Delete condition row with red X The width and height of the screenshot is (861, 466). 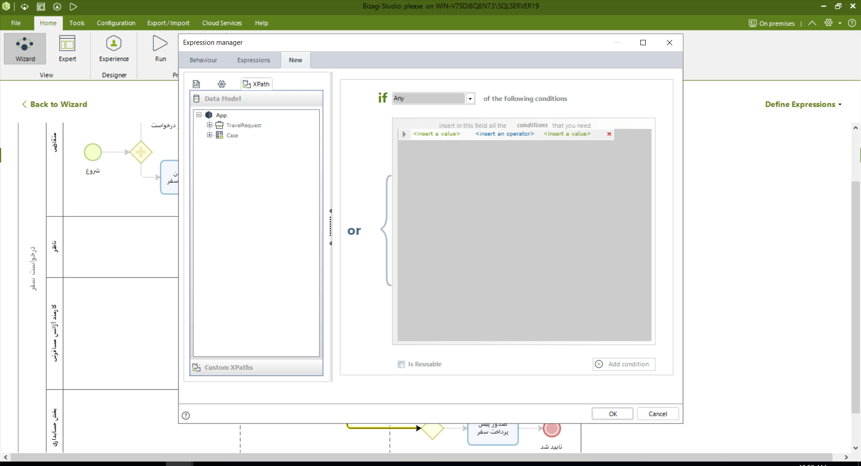click(609, 134)
